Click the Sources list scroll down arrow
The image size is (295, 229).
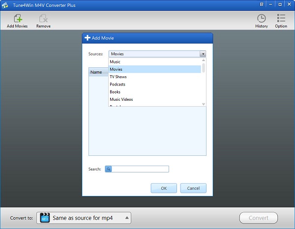[204, 104]
